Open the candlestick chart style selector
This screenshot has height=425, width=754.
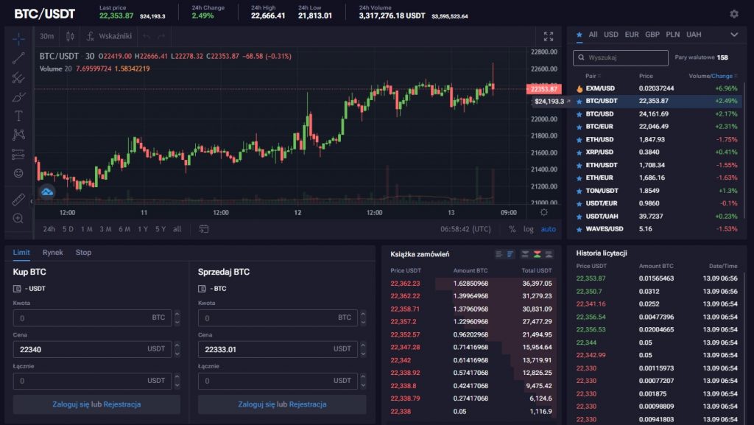pyautogui.click(x=71, y=36)
